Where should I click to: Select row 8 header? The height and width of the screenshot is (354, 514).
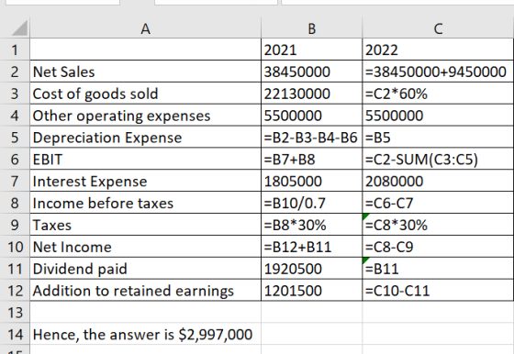[x=15, y=204]
